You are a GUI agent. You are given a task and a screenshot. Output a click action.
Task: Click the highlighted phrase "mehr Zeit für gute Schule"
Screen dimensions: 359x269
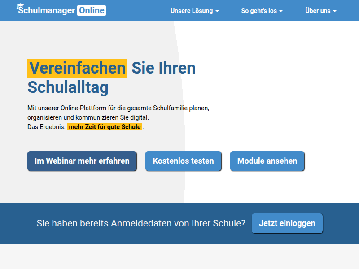pyautogui.click(x=105, y=127)
